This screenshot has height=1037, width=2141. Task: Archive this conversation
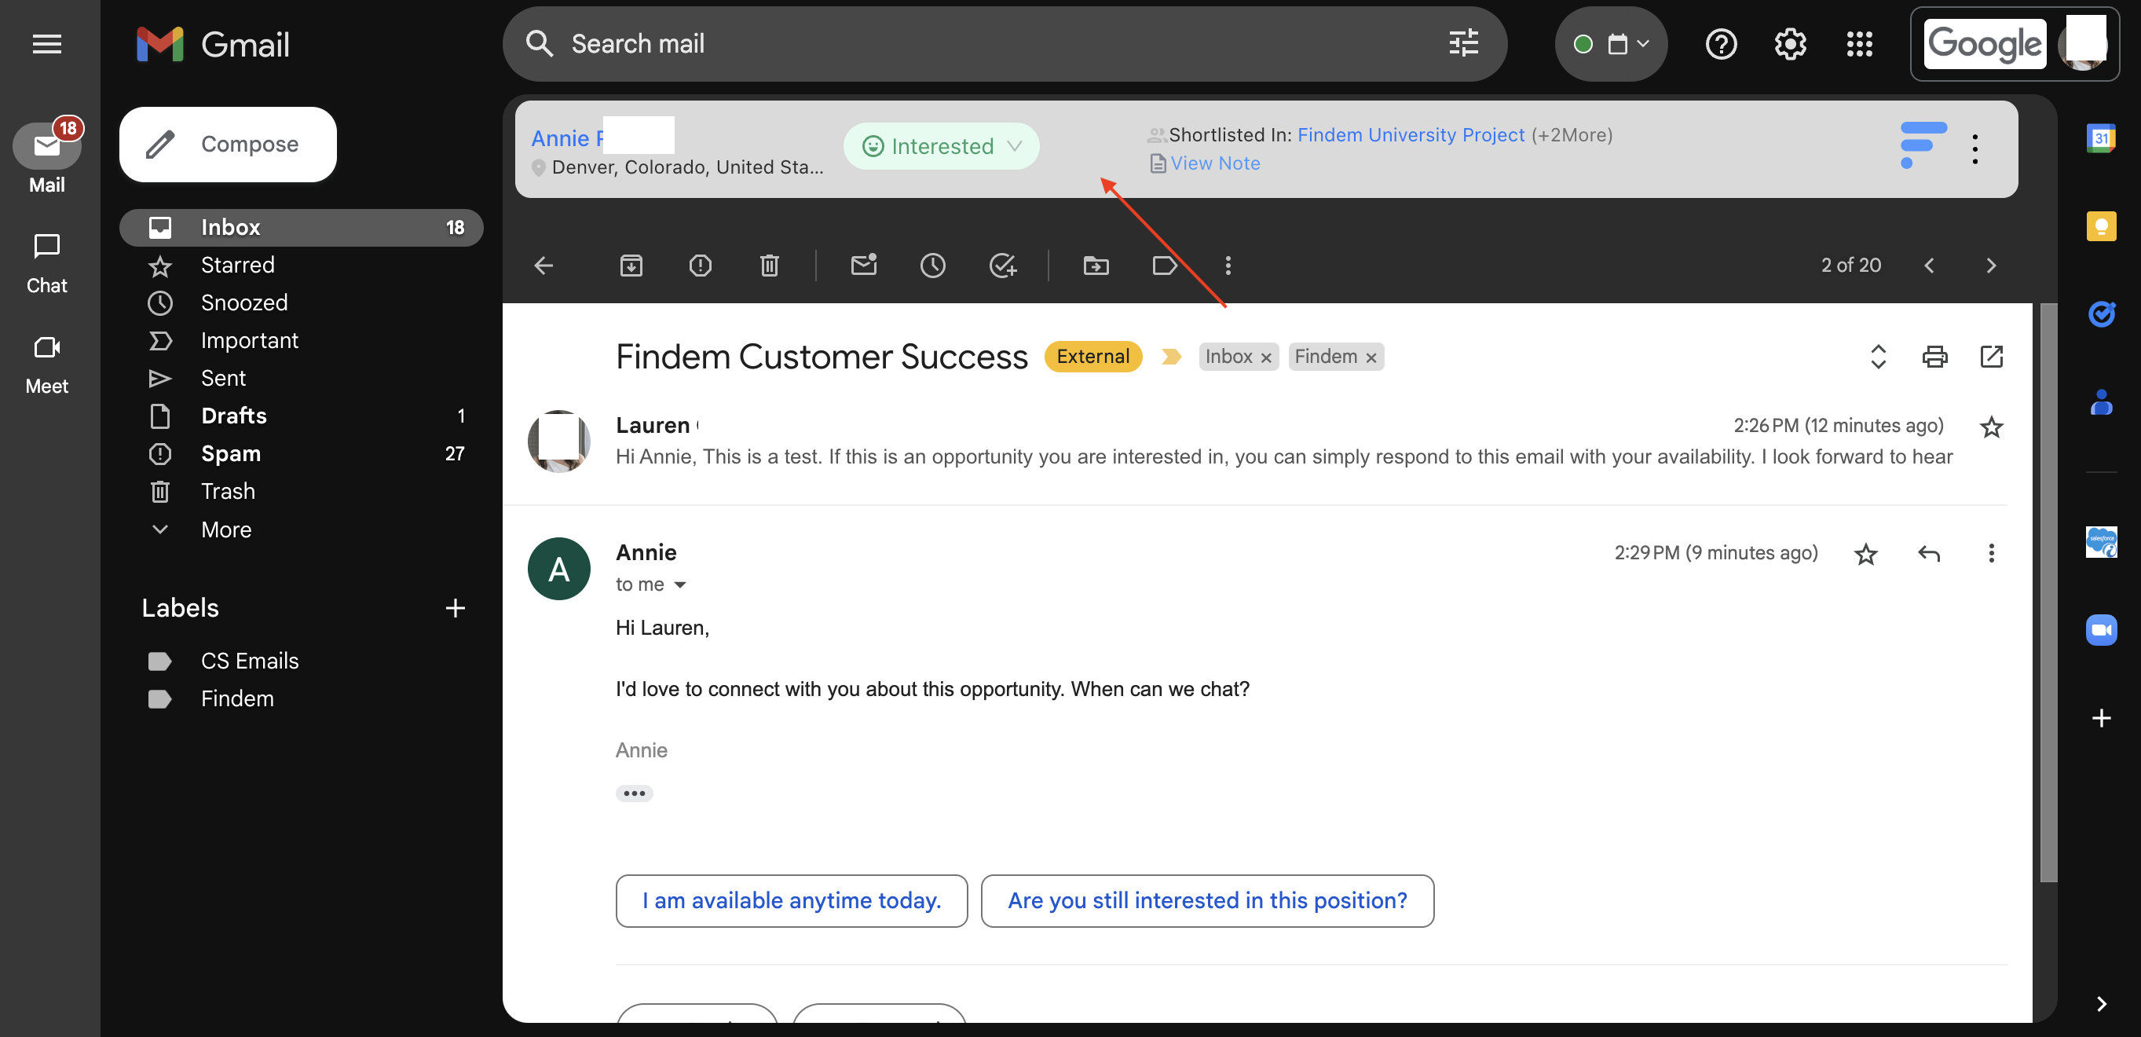[631, 266]
